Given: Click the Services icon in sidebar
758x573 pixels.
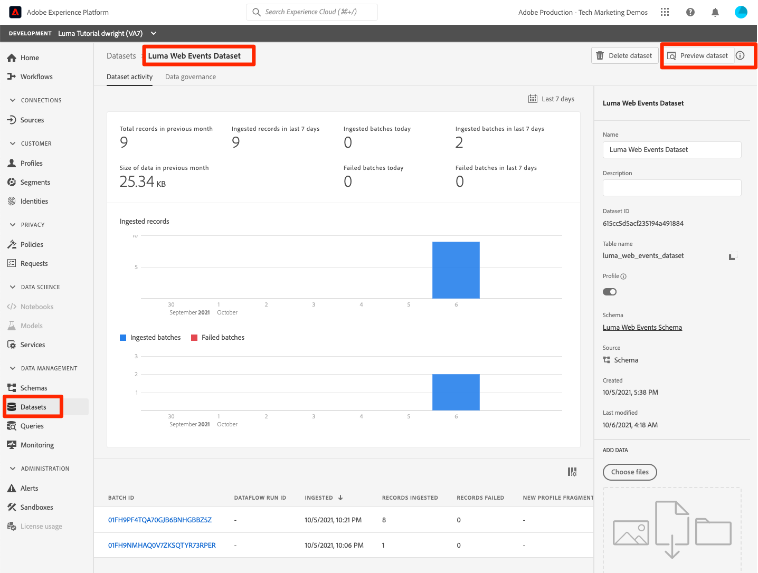Looking at the screenshot, I should pos(12,345).
